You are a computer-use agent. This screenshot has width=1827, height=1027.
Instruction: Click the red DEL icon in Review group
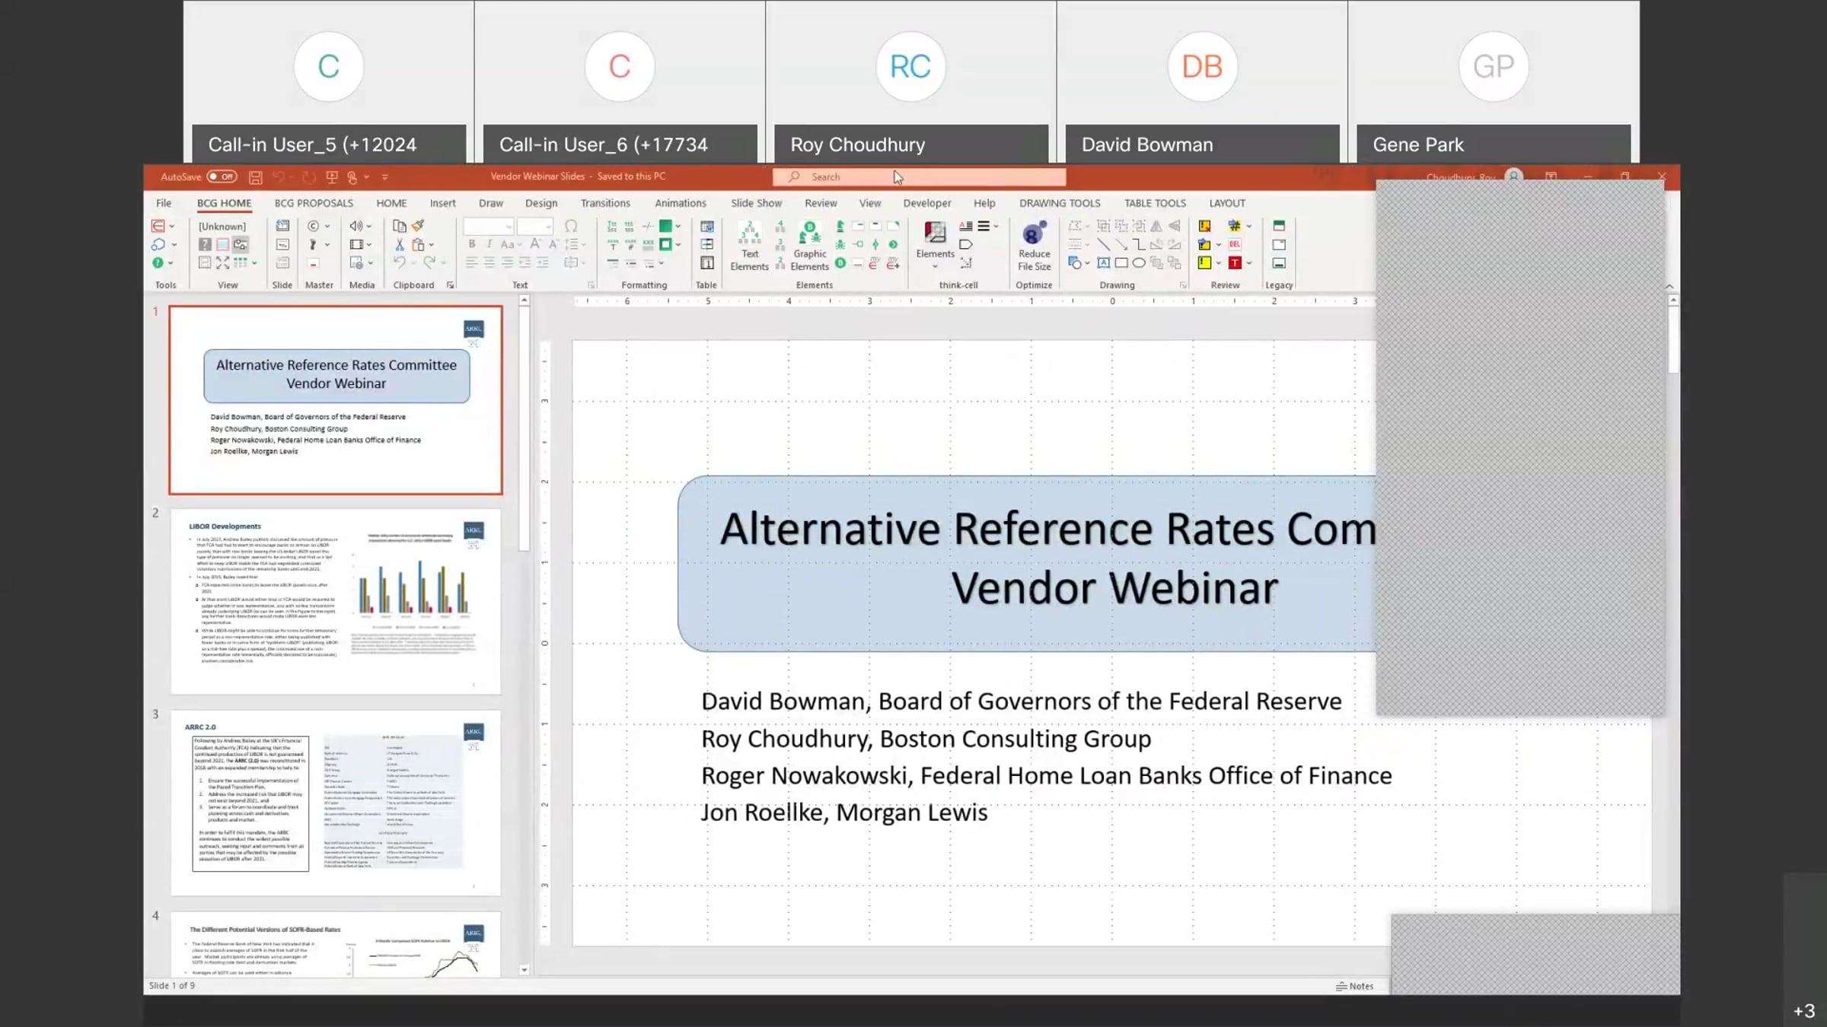click(1235, 244)
